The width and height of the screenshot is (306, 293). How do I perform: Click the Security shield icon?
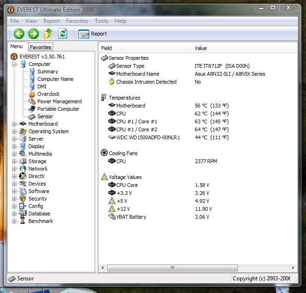[23, 199]
